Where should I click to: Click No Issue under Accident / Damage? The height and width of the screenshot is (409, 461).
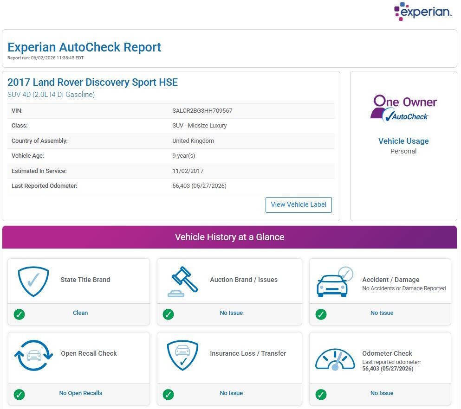point(382,313)
